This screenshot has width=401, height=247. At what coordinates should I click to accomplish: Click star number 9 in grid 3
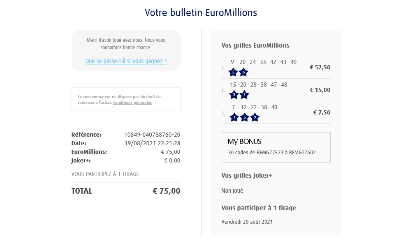pyautogui.click(x=255, y=118)
